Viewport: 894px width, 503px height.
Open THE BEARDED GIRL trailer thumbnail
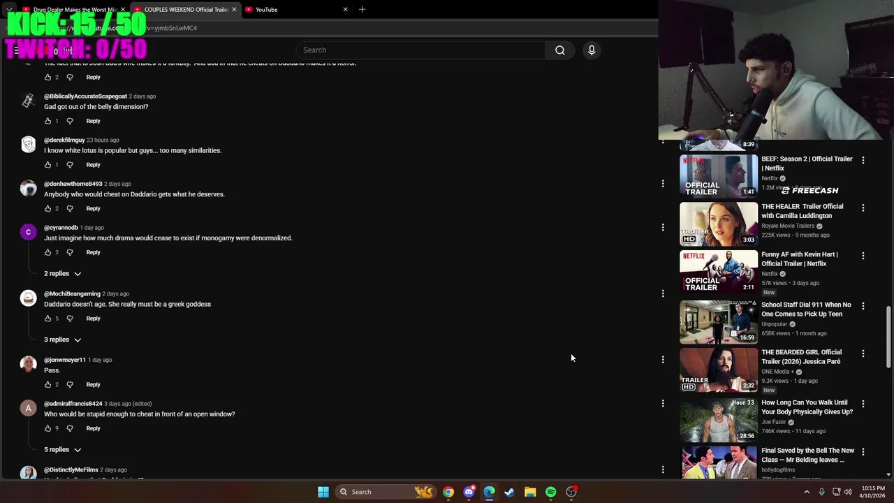(x=719, y=370)
